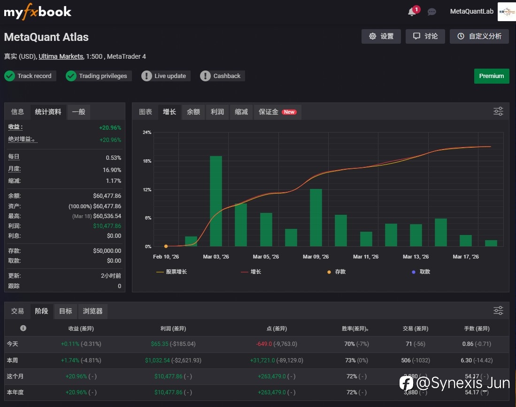Open 自定义分析 custom analysis button
This screenshot has height=407, width=516.
point(479,36)
